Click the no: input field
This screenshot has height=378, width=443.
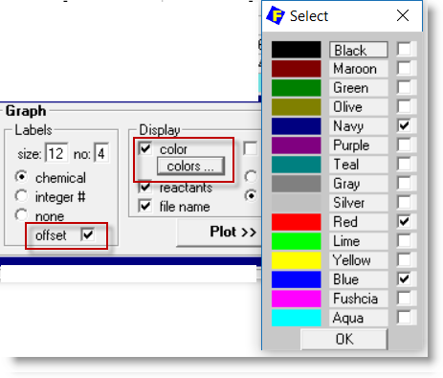point(101,153)
